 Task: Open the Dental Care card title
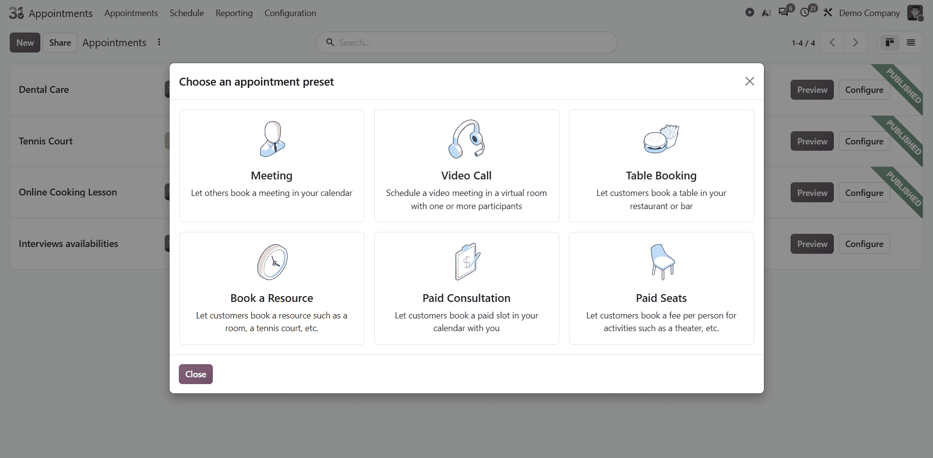[44, 89]
